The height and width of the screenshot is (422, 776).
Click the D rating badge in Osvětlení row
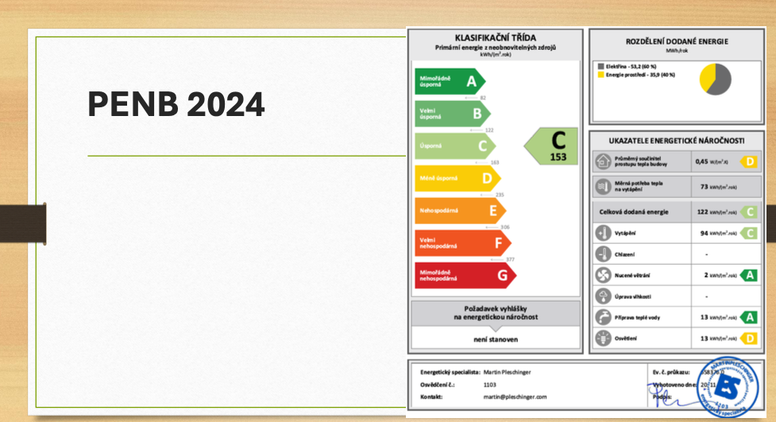[747, 338]
